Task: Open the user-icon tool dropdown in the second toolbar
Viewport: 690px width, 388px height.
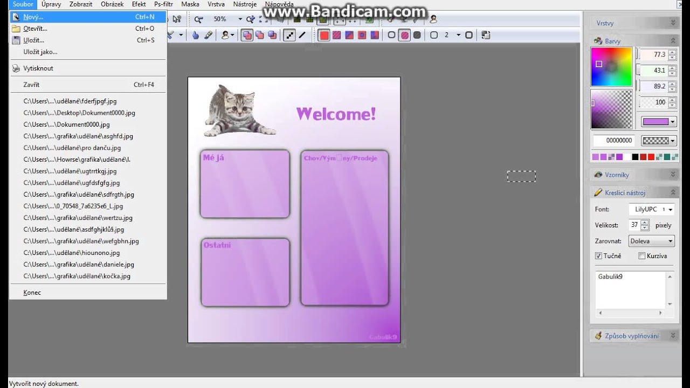Action: click(232, 35)
